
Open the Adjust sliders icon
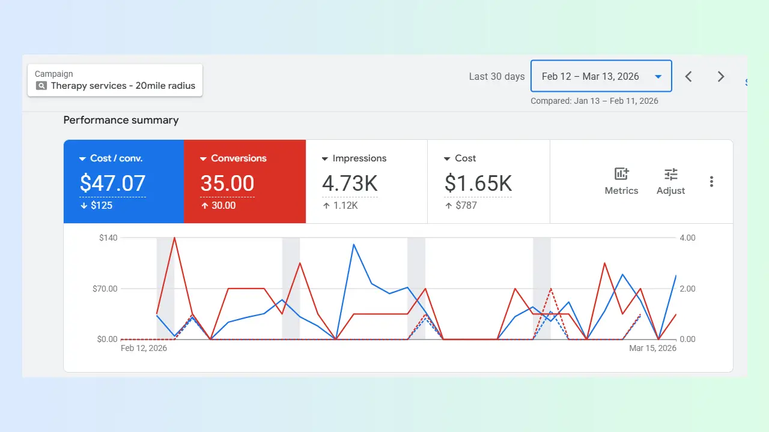(x=670, y=175)
